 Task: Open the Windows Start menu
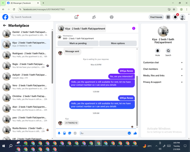pos(3,146)
